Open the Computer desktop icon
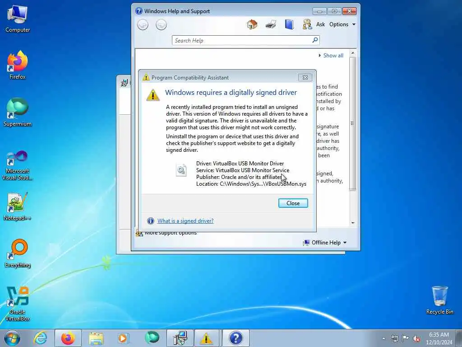Screen dimensions: 462x347 [18, 19]
